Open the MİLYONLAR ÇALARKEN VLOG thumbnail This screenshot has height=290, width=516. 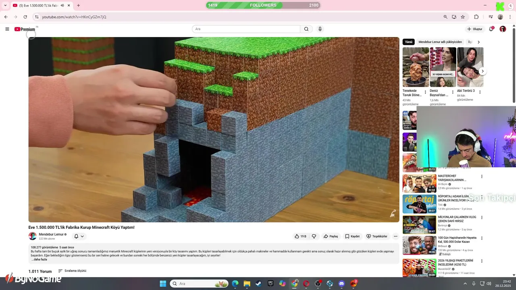[x=419, y=225]
